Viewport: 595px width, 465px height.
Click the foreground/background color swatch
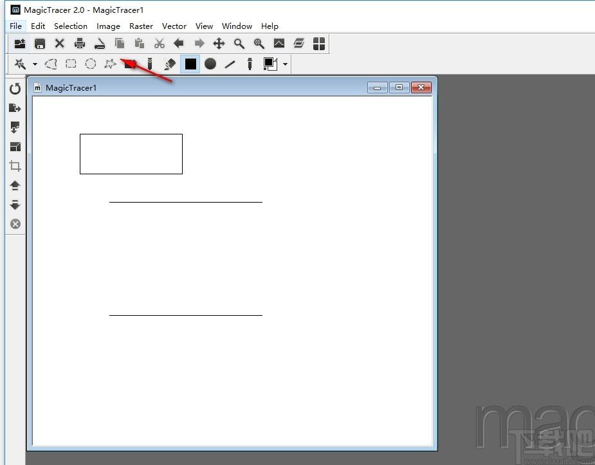(270, 64)
